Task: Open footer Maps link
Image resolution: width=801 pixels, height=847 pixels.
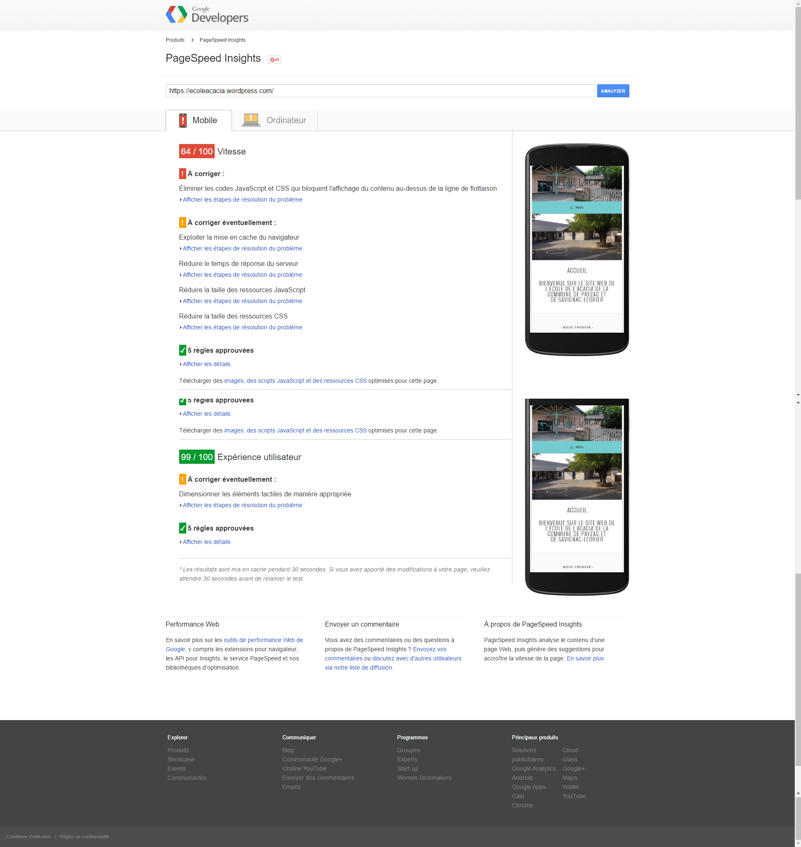Action: click(x=570, y=778)
